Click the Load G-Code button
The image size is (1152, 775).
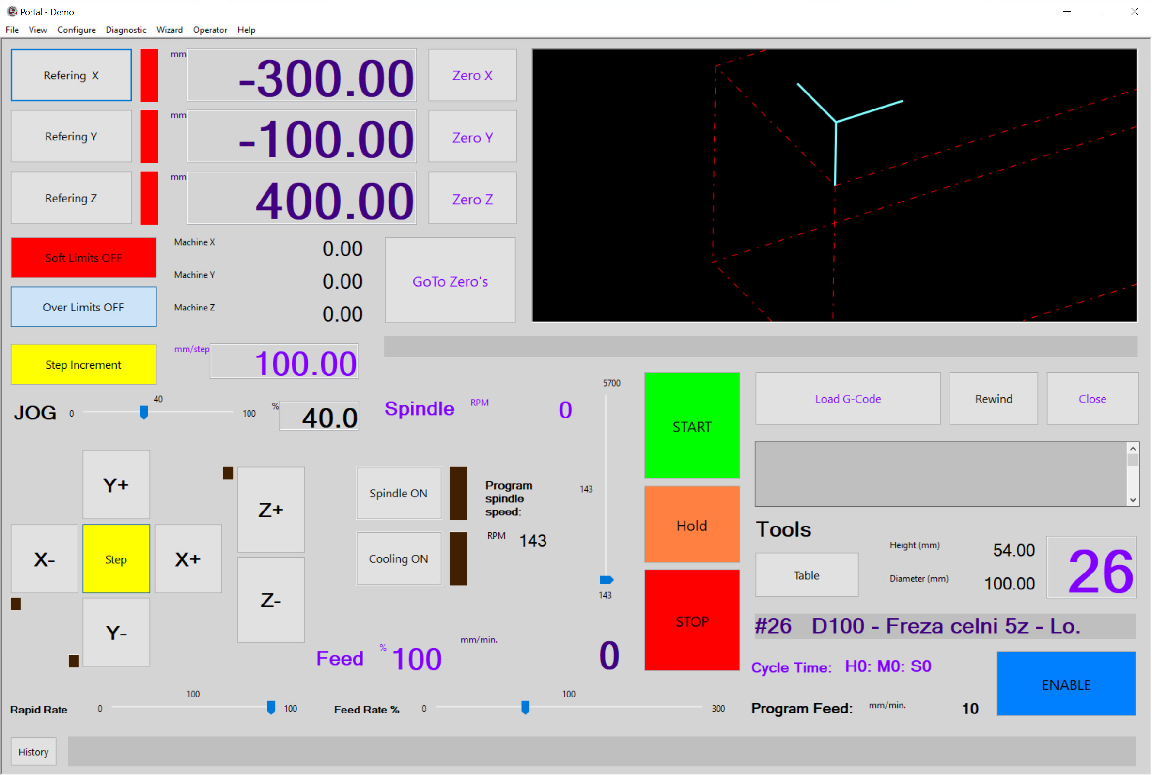tap(848, 398)
